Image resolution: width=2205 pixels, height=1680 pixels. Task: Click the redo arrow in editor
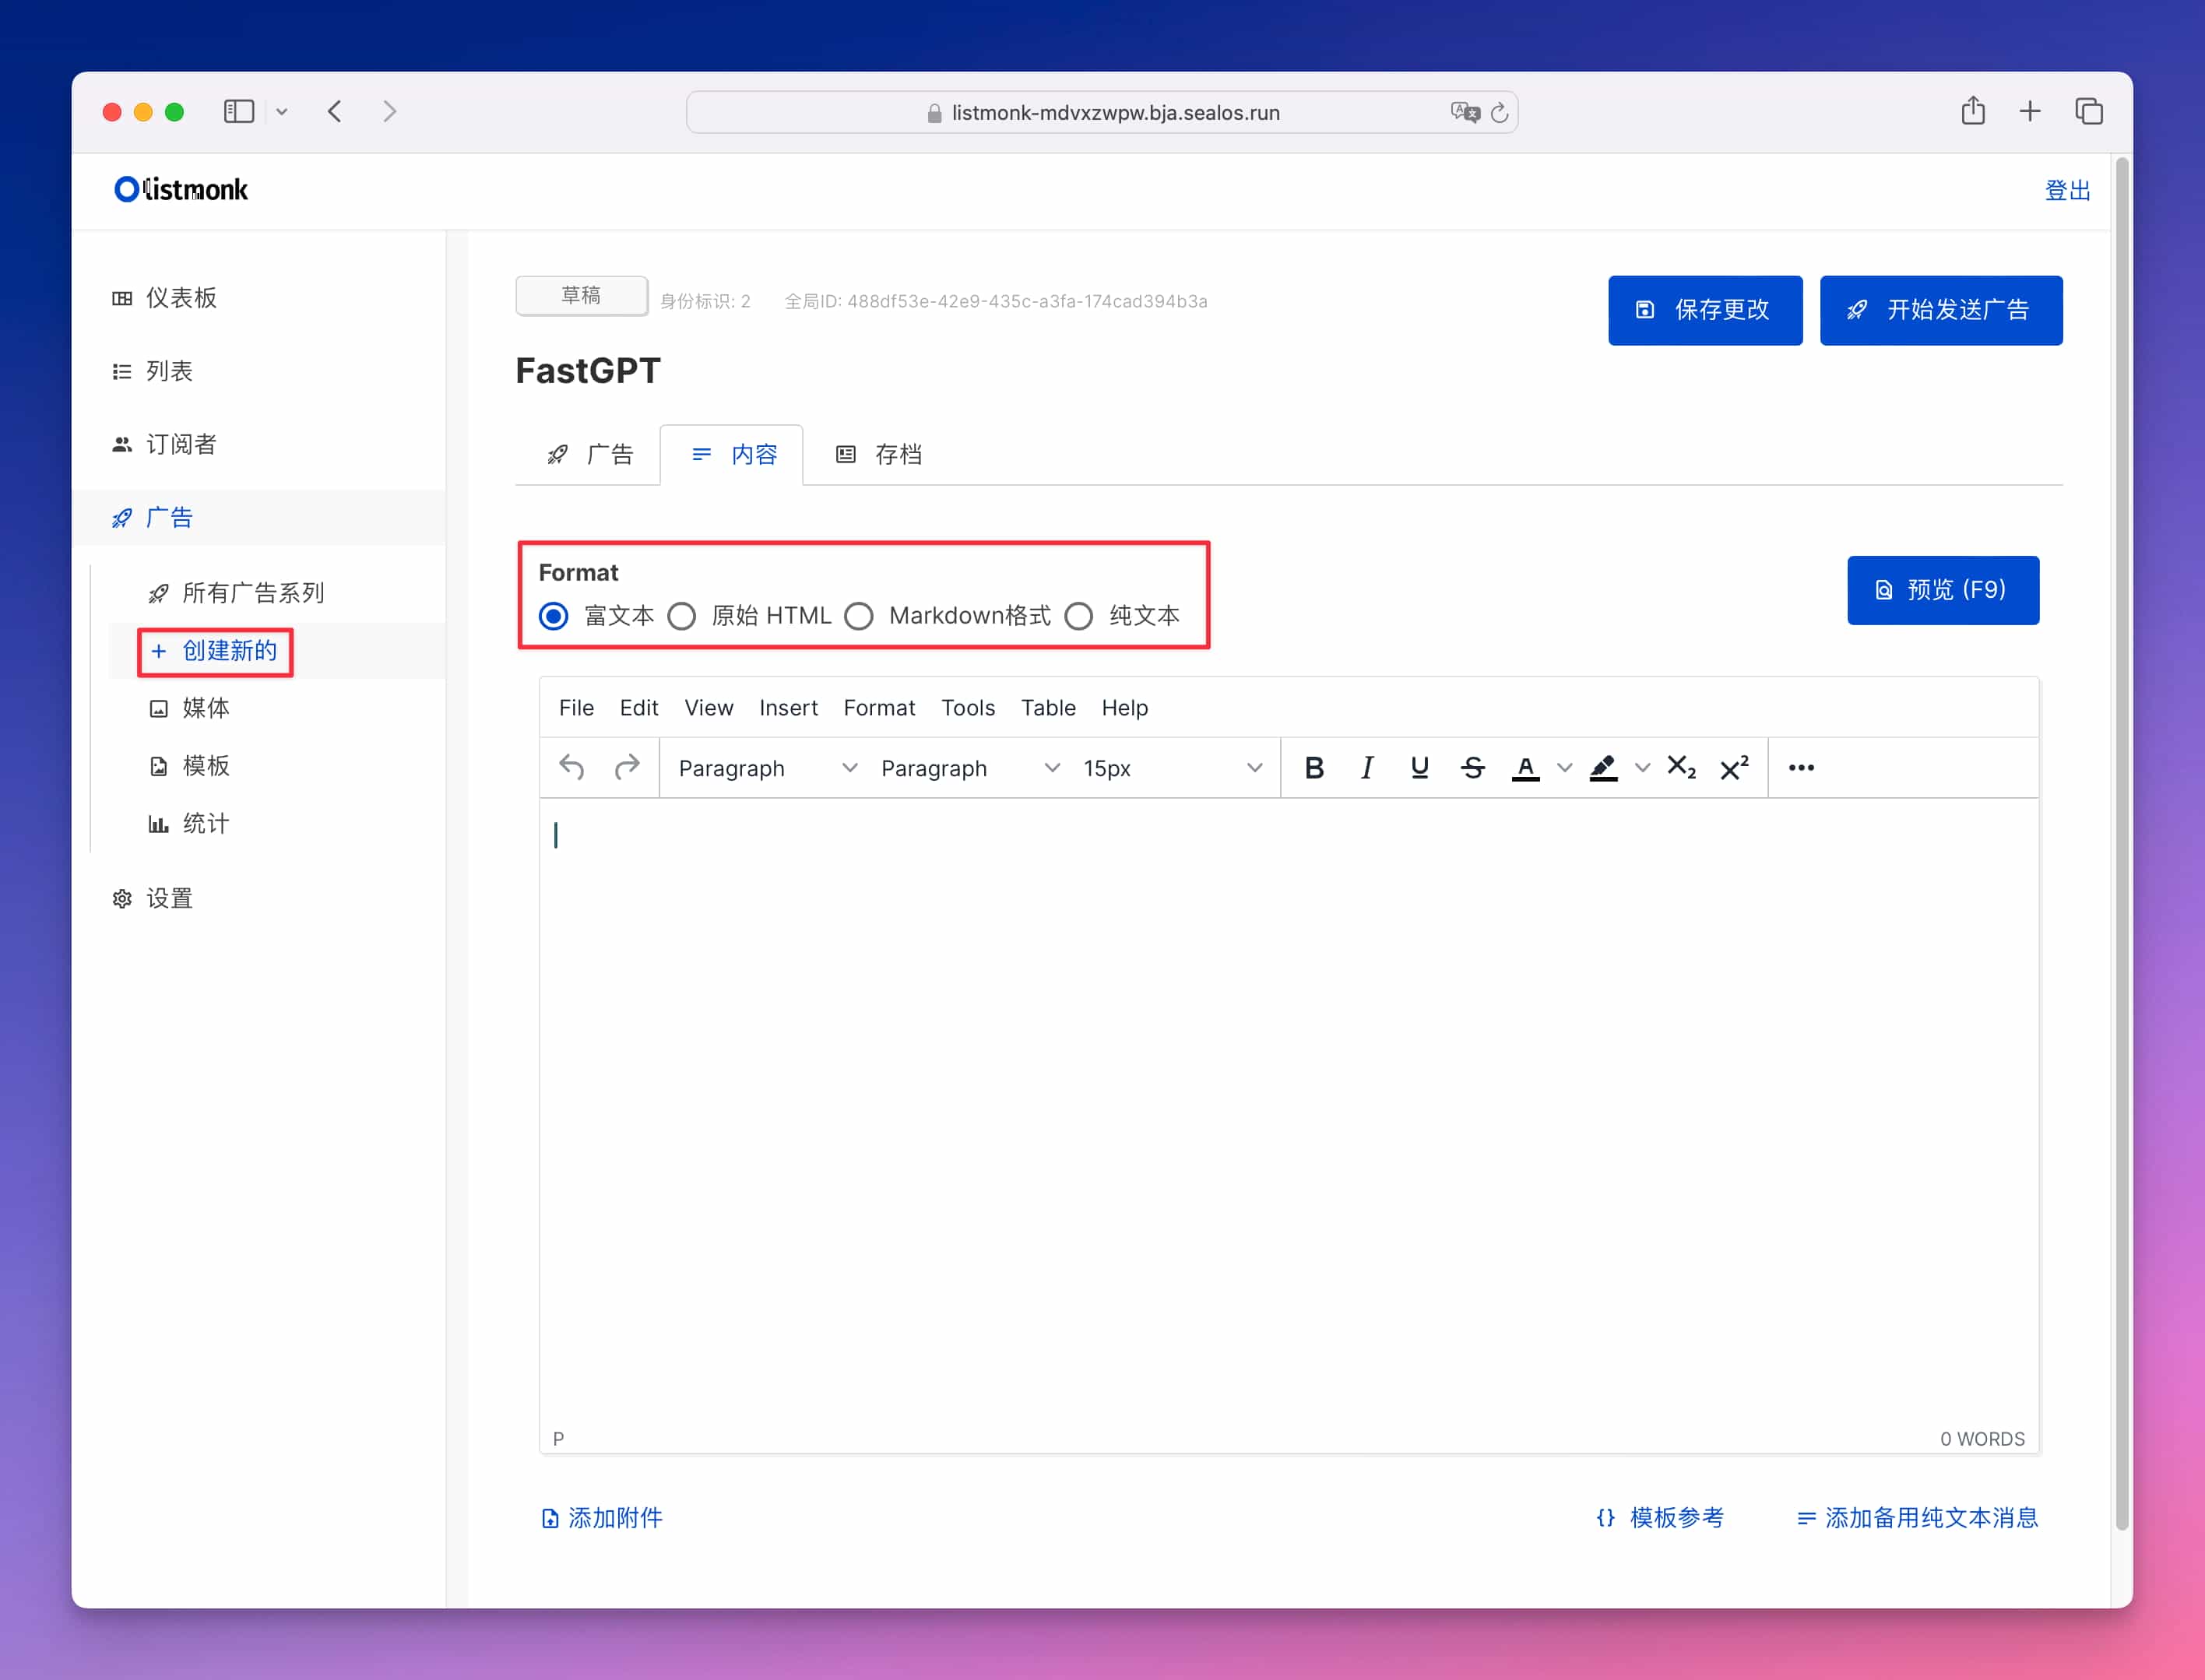627,768
